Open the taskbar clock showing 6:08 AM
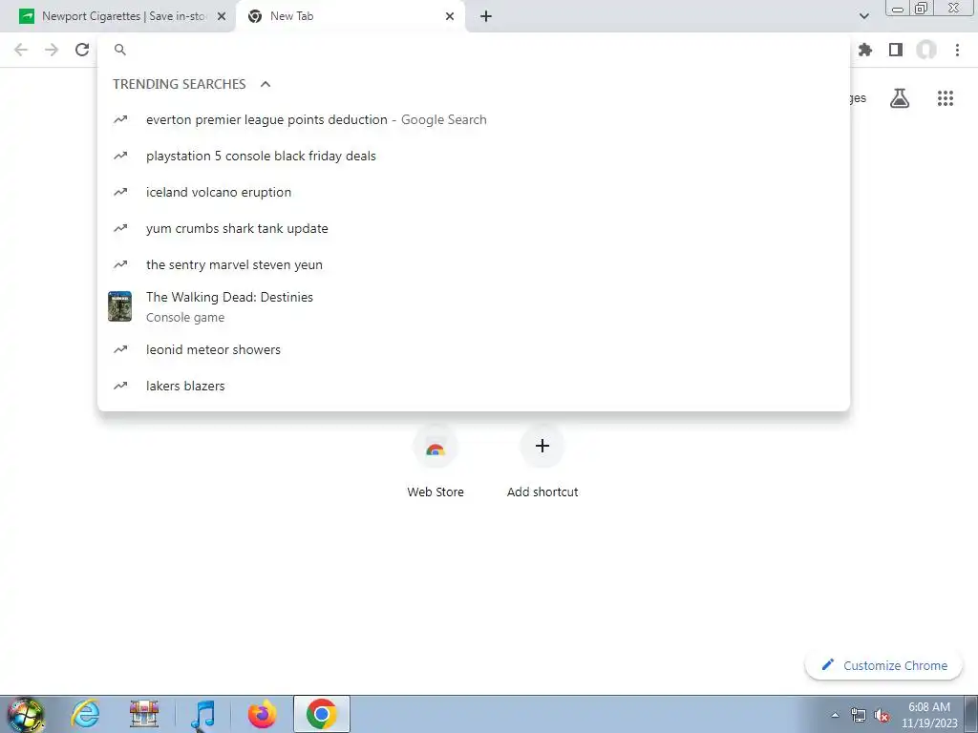The height and width of the screenshot is (733, 978). tap(928, 715)
